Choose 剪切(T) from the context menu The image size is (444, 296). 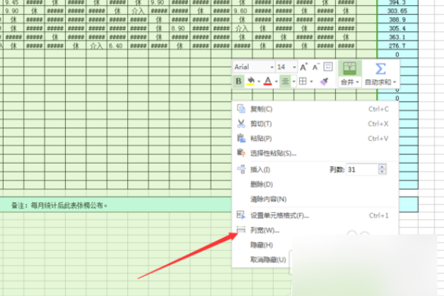315,124
